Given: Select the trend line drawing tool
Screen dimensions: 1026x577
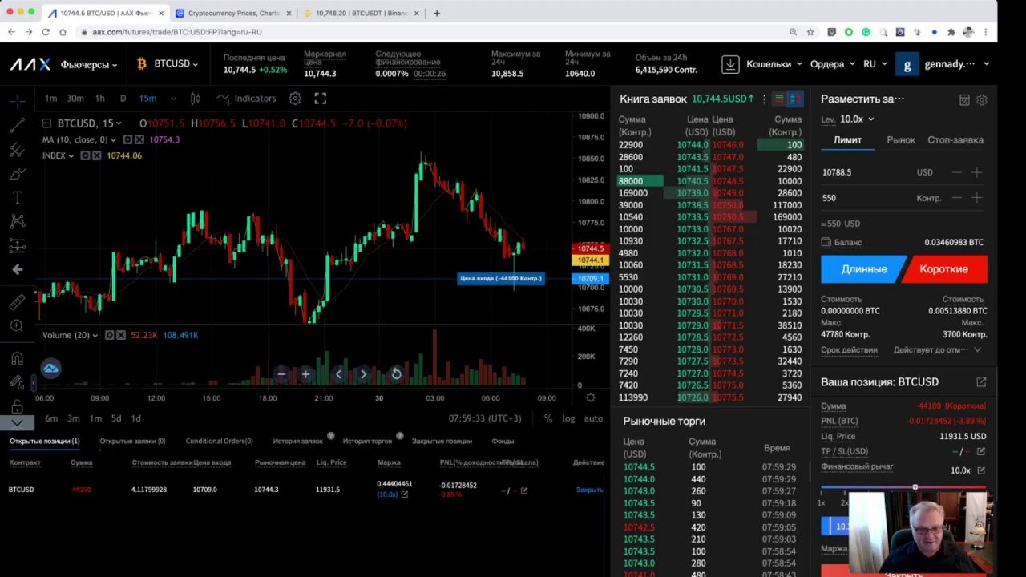Looking at the screenshot, I should [x=17, y=125].
